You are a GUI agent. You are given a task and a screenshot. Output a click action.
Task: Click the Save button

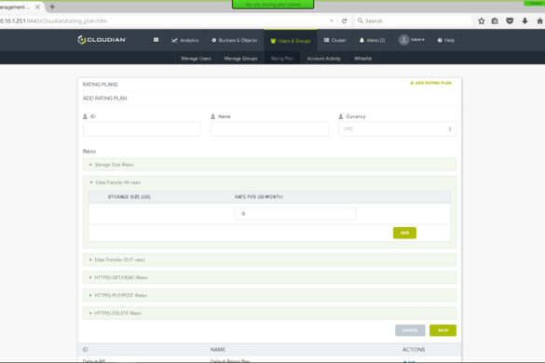(443, 330)
